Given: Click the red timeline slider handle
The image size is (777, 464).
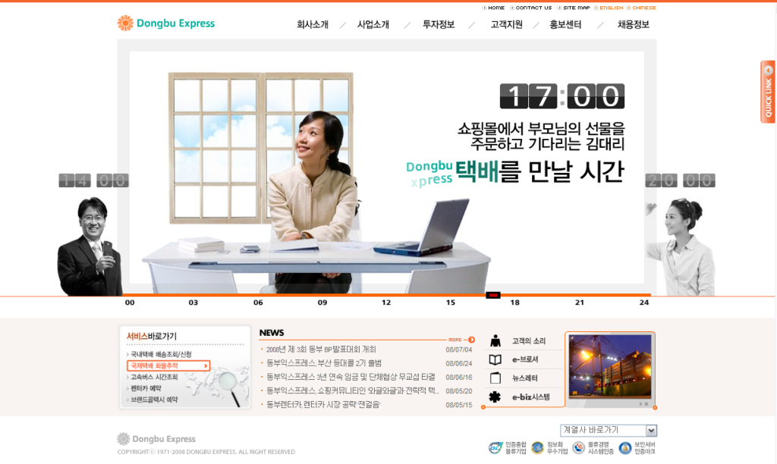Looking at the screenshot, I should [x=492, y=295].
